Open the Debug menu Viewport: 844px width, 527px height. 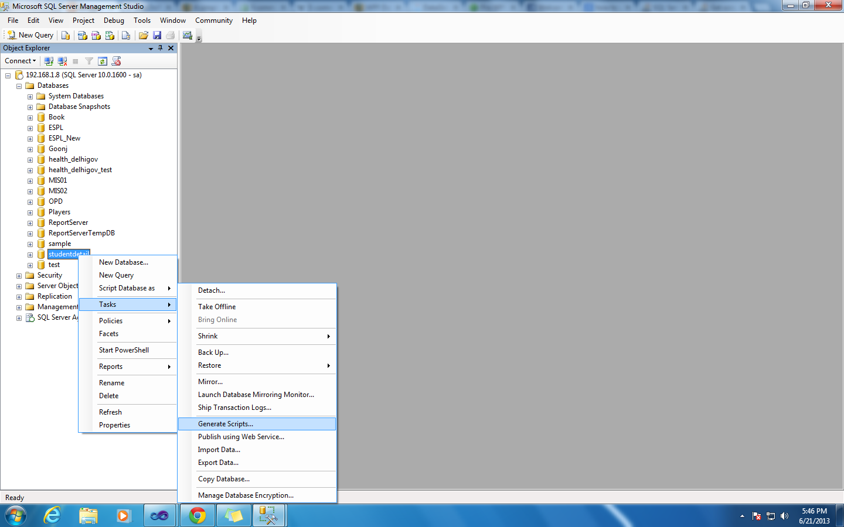point(114,20)
